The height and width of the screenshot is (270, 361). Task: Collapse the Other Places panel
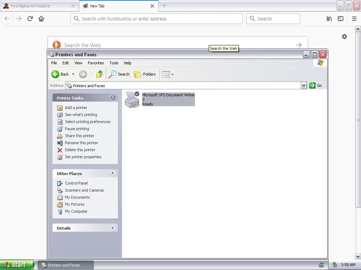tap(112, 173)
